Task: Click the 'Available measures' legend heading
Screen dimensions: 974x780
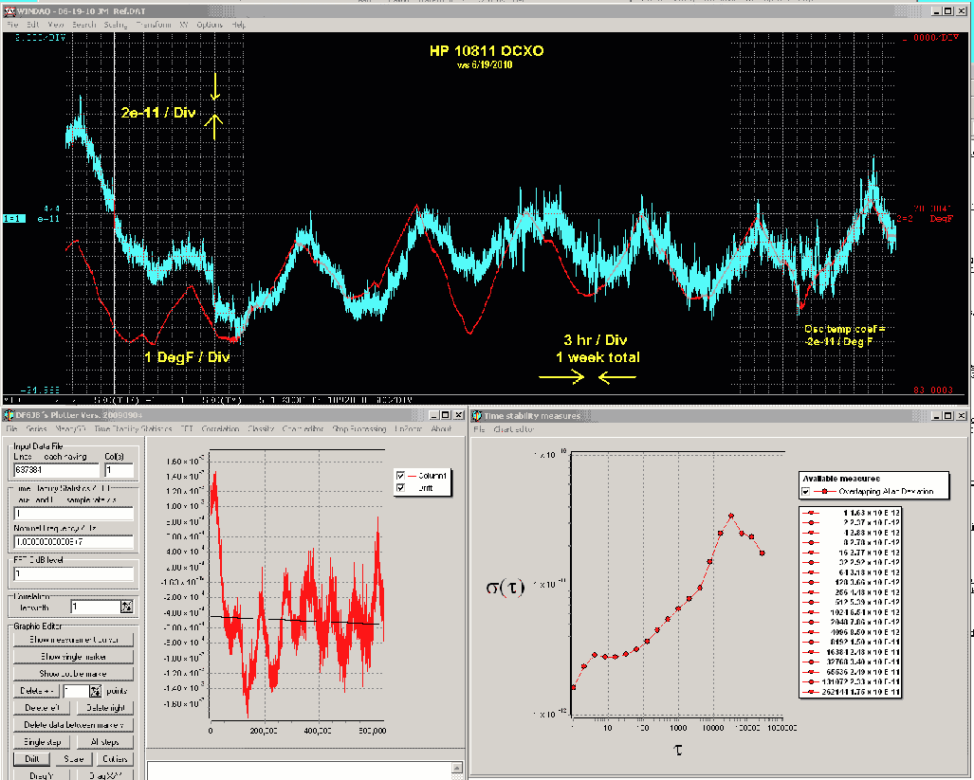Action: click(841, 479)
